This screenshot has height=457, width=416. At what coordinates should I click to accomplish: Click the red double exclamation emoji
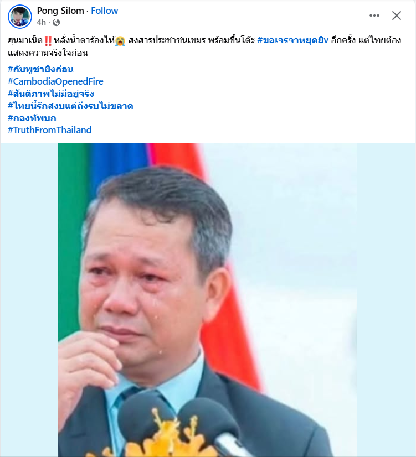(x=48, y=40)
